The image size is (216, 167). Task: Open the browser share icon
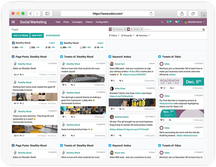click(182, 14)
